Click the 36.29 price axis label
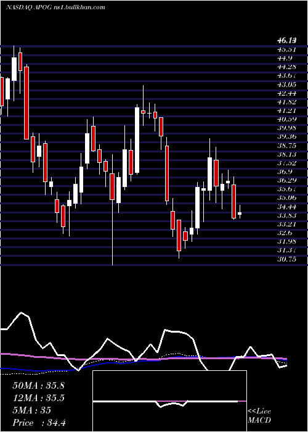308x432 pixels. click(x=287, y=181)
